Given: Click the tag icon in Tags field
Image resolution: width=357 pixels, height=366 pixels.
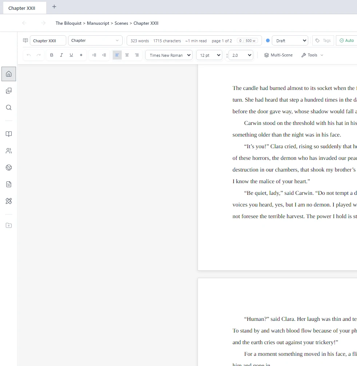Looking at the screenshot, I should point(317,41).
